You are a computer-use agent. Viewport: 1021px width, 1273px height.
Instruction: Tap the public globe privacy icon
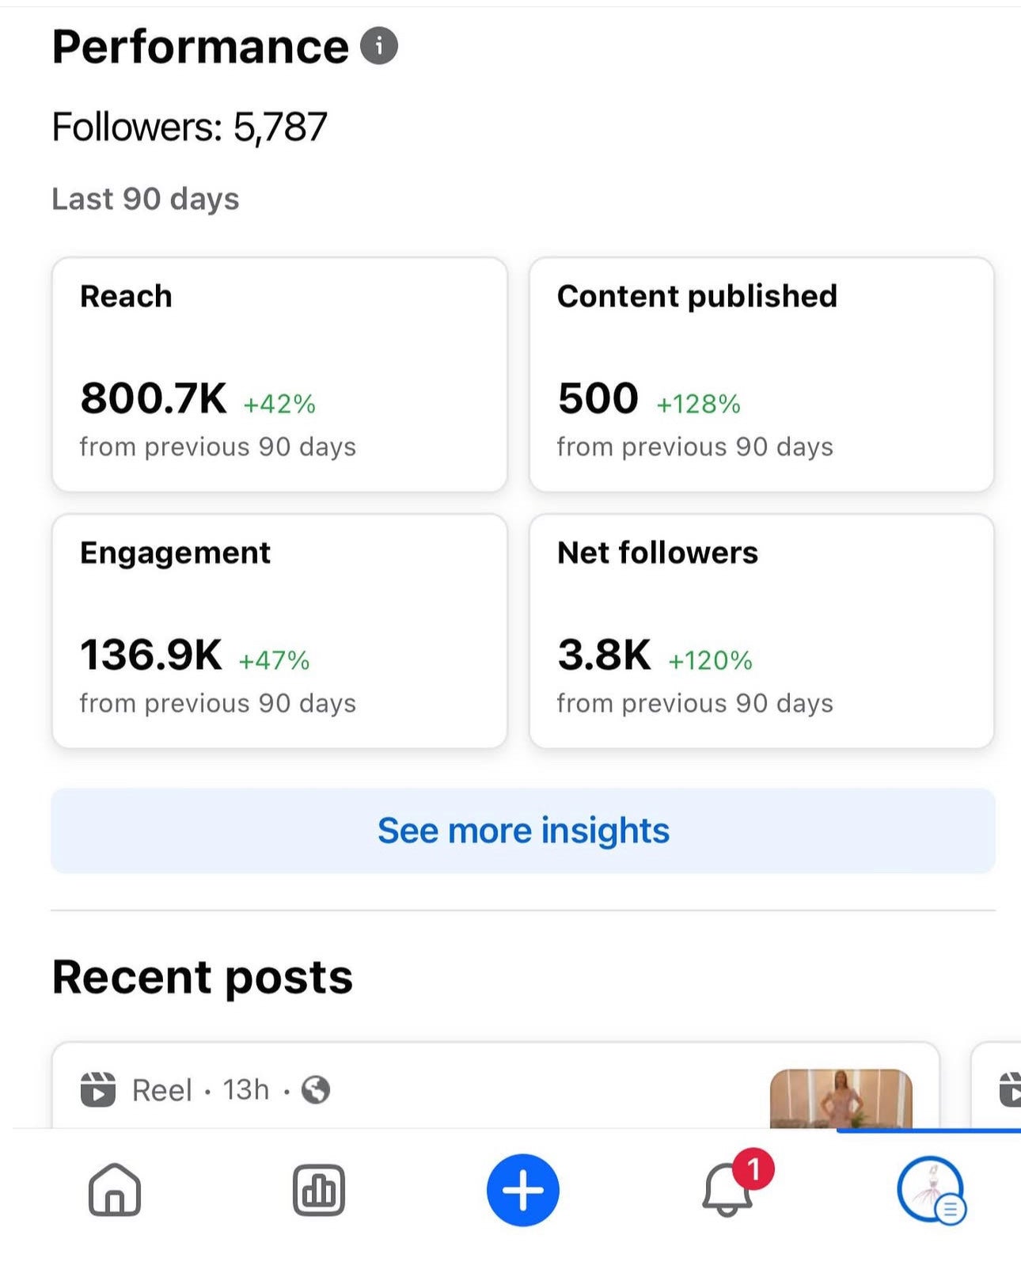[316, 1090]
